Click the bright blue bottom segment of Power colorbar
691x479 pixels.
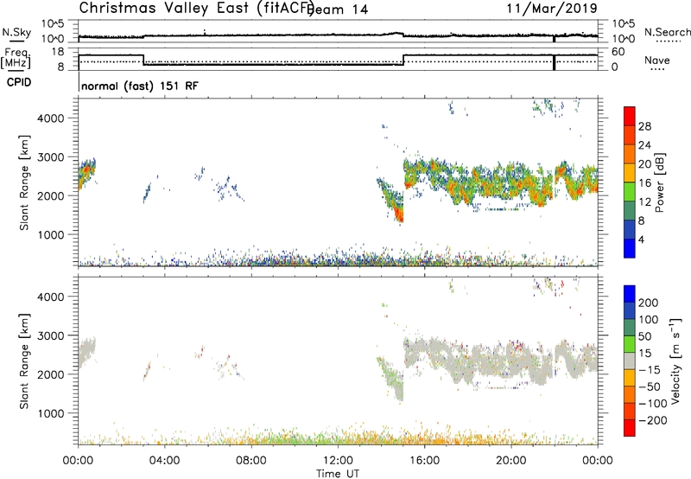(630, 248)
